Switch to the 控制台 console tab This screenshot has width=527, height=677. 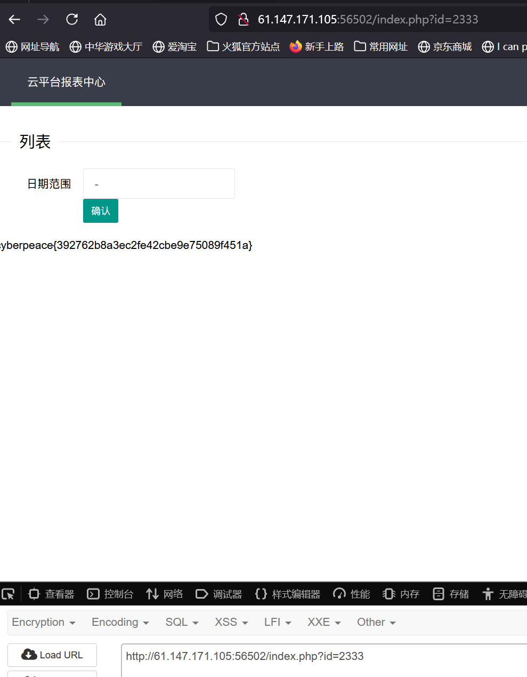(x=110, y=594)
